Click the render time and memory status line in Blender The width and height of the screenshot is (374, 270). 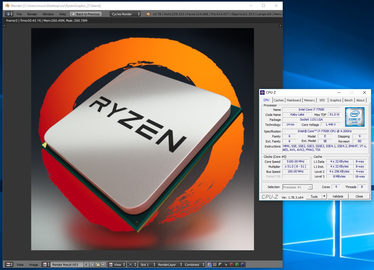(47, 21)
